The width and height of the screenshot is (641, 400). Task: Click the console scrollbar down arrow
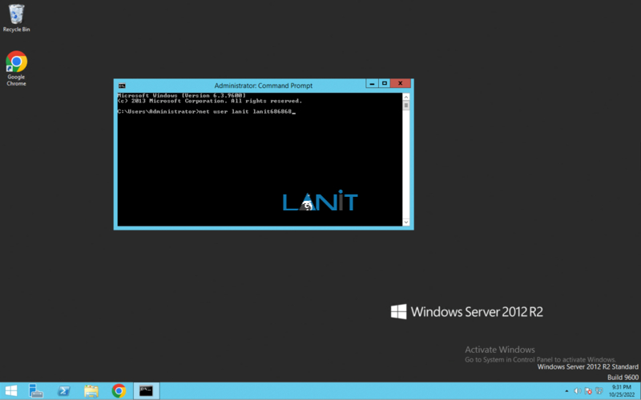point(406,222)
